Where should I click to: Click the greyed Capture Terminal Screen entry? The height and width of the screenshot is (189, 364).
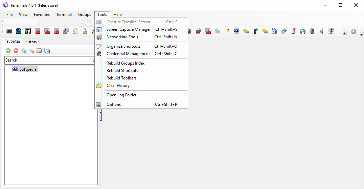(x=141, y=22)
